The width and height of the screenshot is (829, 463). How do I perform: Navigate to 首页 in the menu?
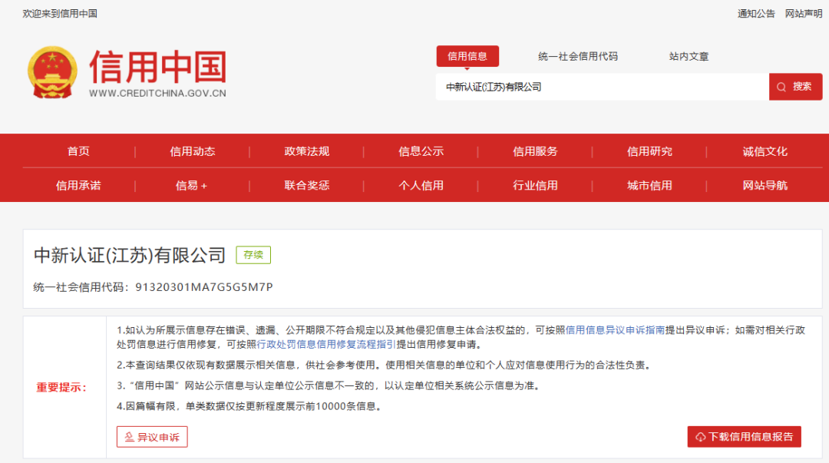tap(79, 151)
